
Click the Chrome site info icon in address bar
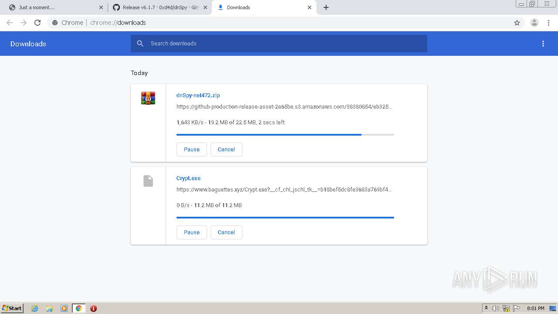[55, 23]
